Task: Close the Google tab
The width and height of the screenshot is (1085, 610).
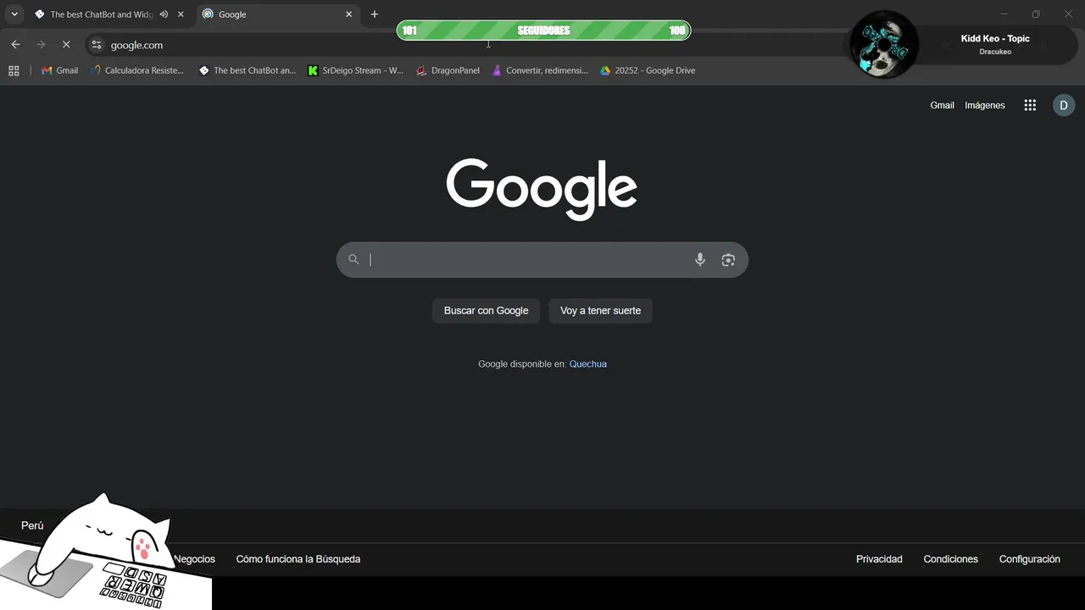Action: click(348, 14)
